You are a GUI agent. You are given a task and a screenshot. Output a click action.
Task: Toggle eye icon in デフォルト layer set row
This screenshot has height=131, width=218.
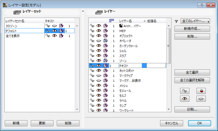[54, 31]
